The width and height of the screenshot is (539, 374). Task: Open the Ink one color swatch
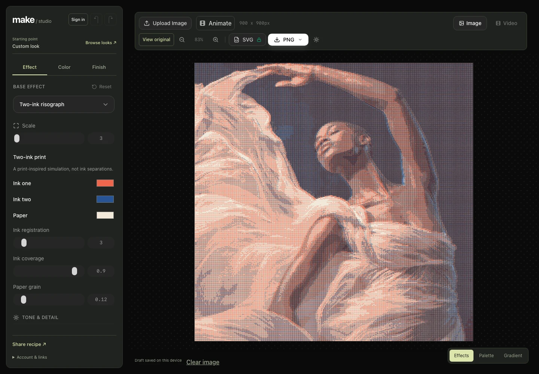click(105, 183)
